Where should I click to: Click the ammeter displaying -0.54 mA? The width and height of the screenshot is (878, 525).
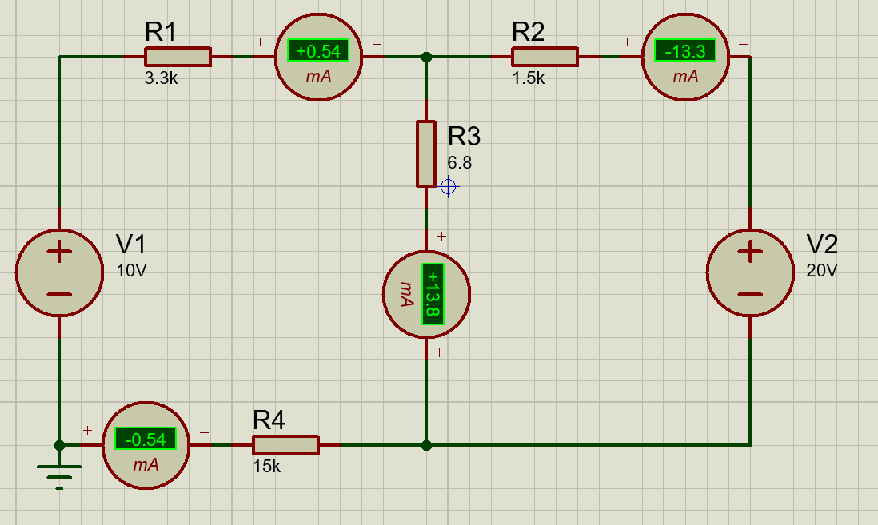(x=146, y=443)
